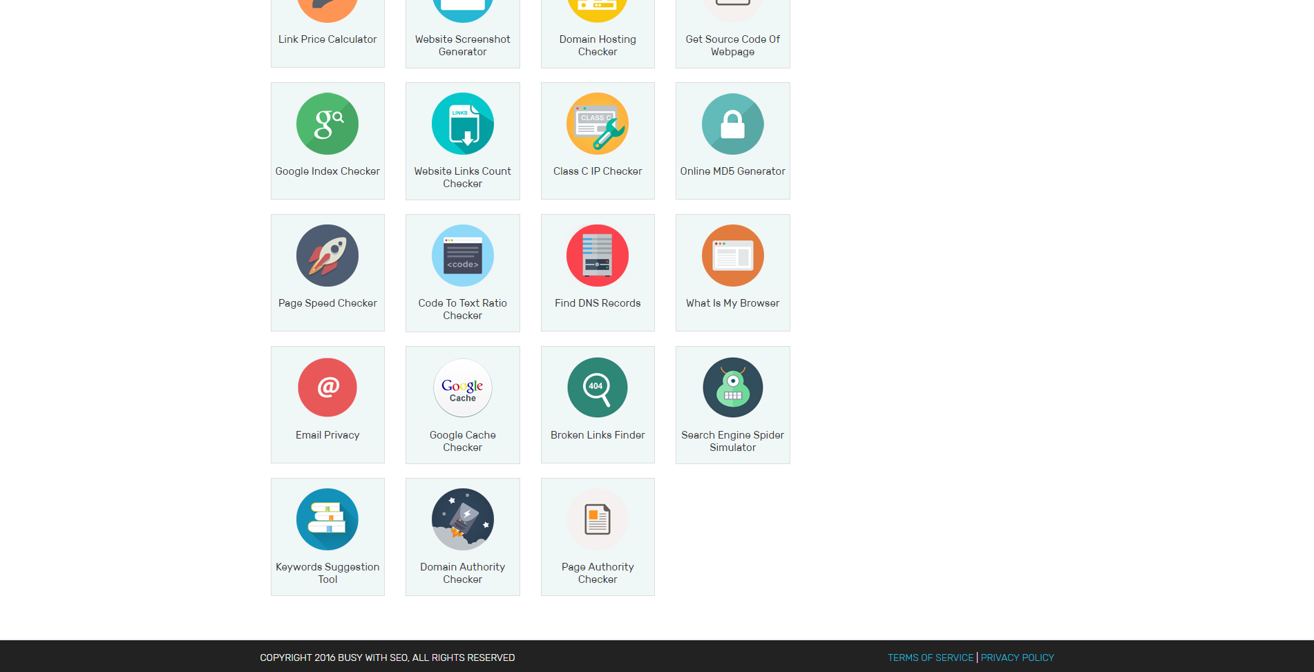The image size is (1314, 672).
Task: Select the Domain Authority Checker
Action: tap(462, 536)
